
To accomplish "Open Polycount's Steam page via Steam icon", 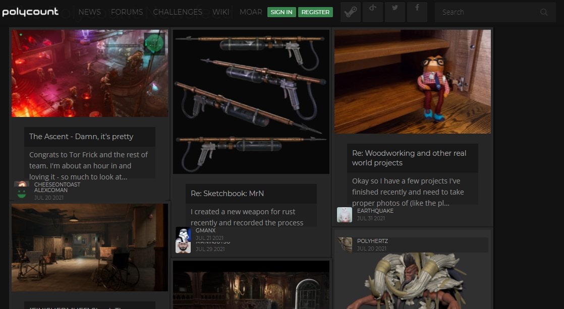I will click(x=350, y=12).
